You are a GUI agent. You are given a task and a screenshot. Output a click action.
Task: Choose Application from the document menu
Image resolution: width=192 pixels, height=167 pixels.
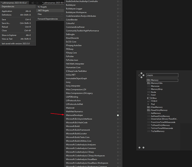tap(18, 11)
